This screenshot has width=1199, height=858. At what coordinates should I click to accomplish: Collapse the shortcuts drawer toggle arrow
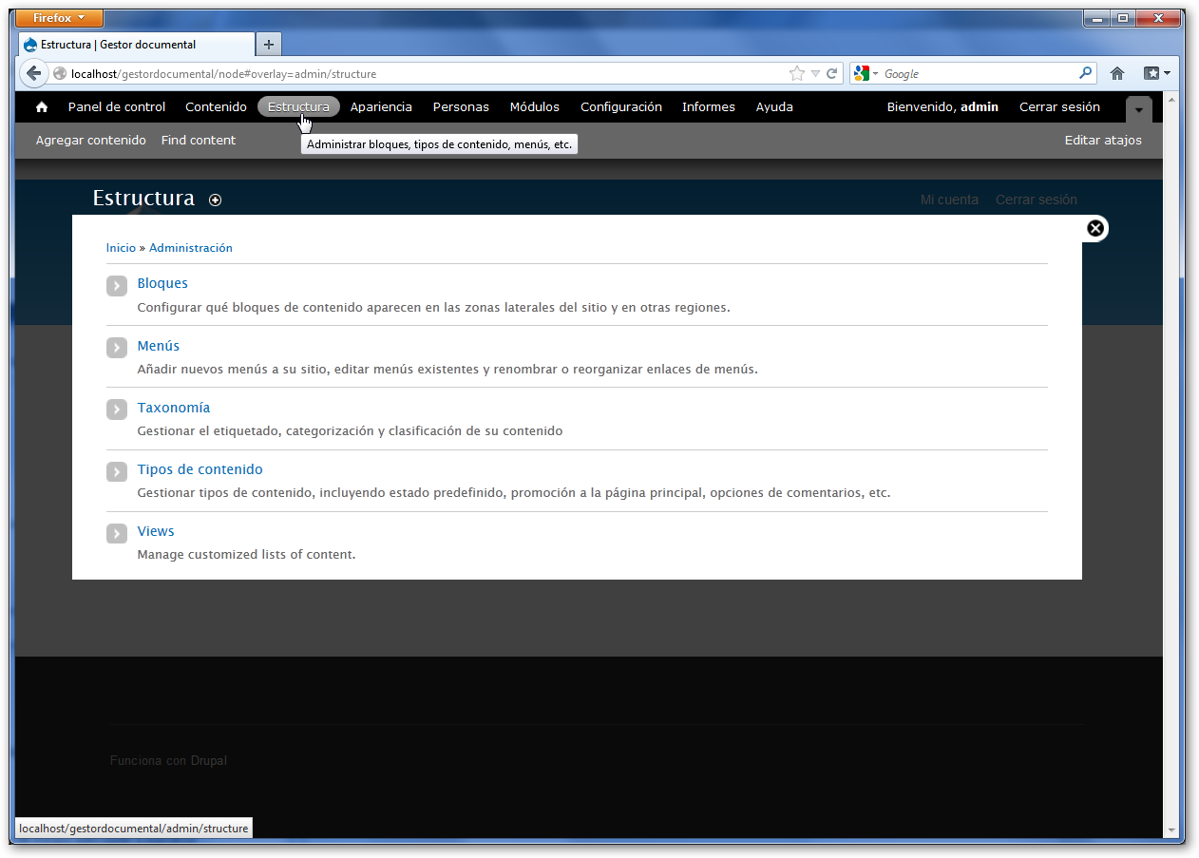(1138, 110)
